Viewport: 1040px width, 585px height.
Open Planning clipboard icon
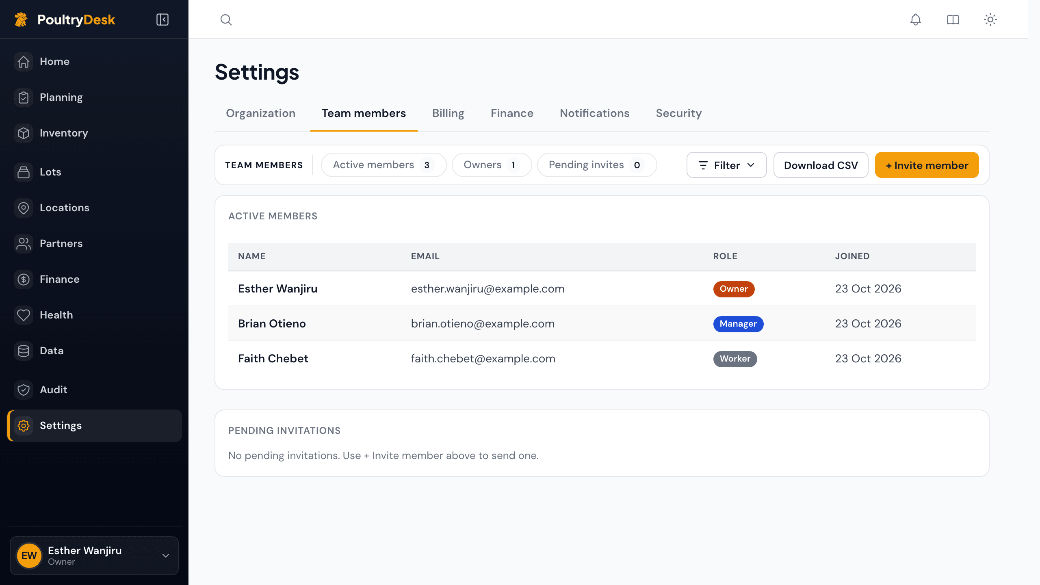tap(24, 97)
